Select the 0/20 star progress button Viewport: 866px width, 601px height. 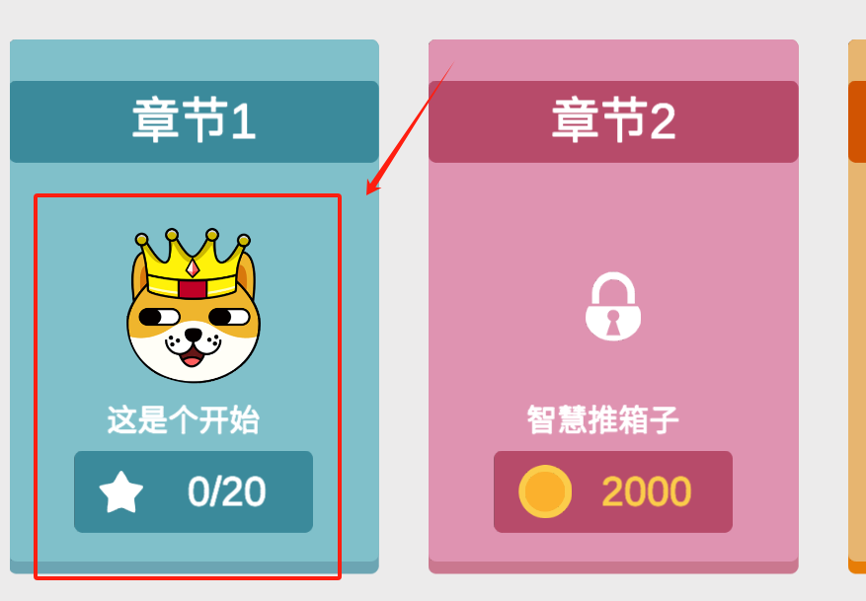pyautogui.click(x=194, y=491)
